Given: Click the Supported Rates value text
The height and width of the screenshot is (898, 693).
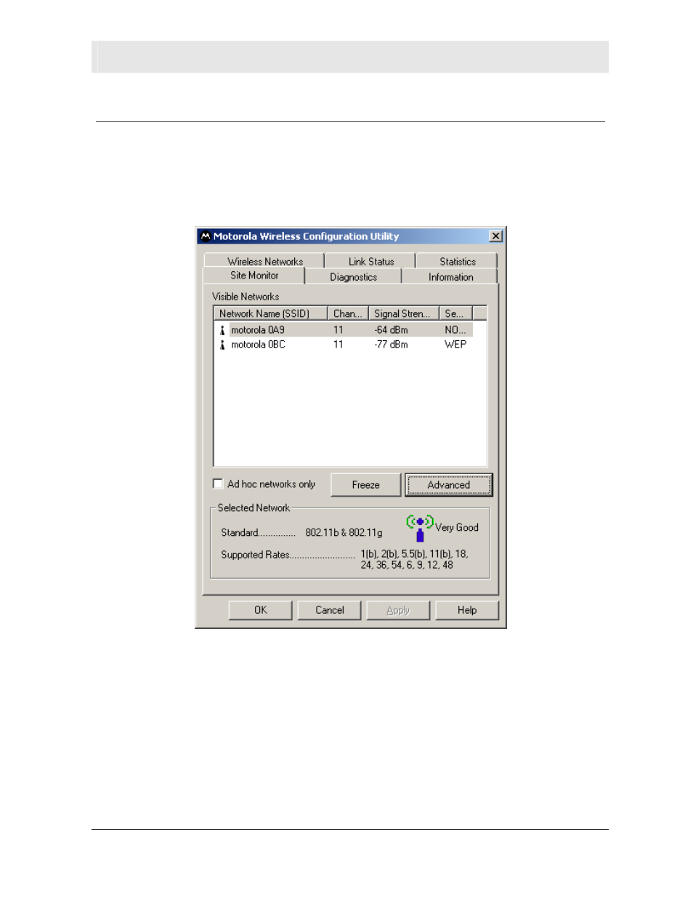Looking at the screenshot, I should pyautogui.click(x=414, y=559).
